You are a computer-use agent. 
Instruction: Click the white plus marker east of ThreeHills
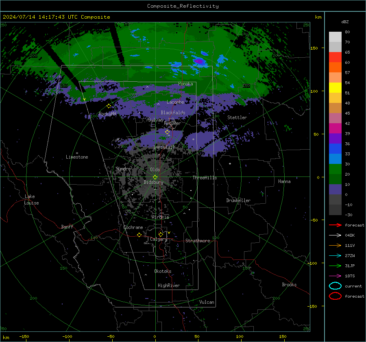tap(230, 163)
